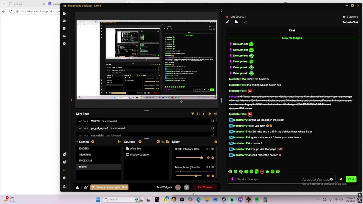The height and width of the screenshot is (204, 363).
Task: Select the FACE CAM scene
Action: coord(99,161)
